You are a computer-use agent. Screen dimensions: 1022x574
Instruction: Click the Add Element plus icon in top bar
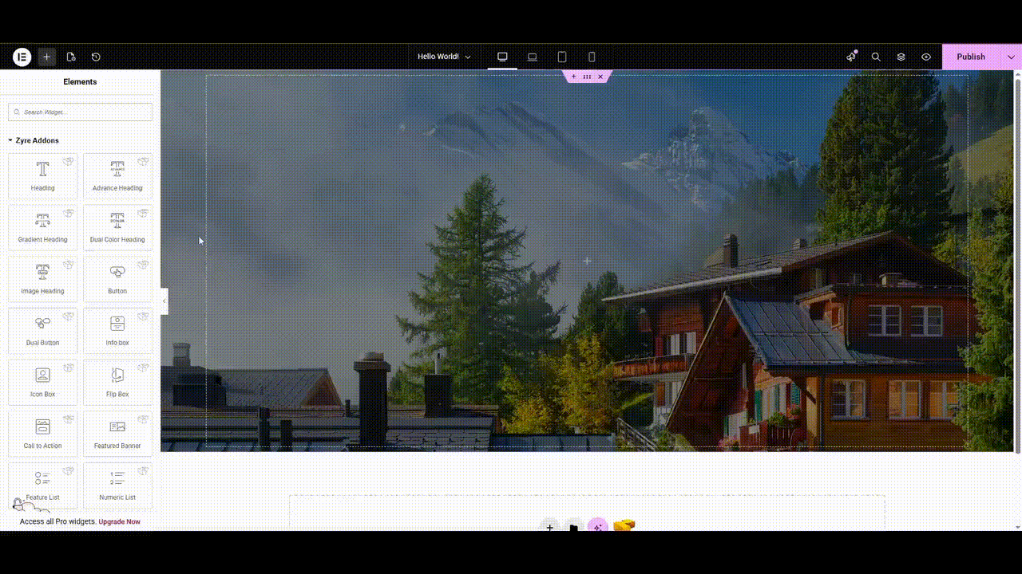tap(47, 57)
